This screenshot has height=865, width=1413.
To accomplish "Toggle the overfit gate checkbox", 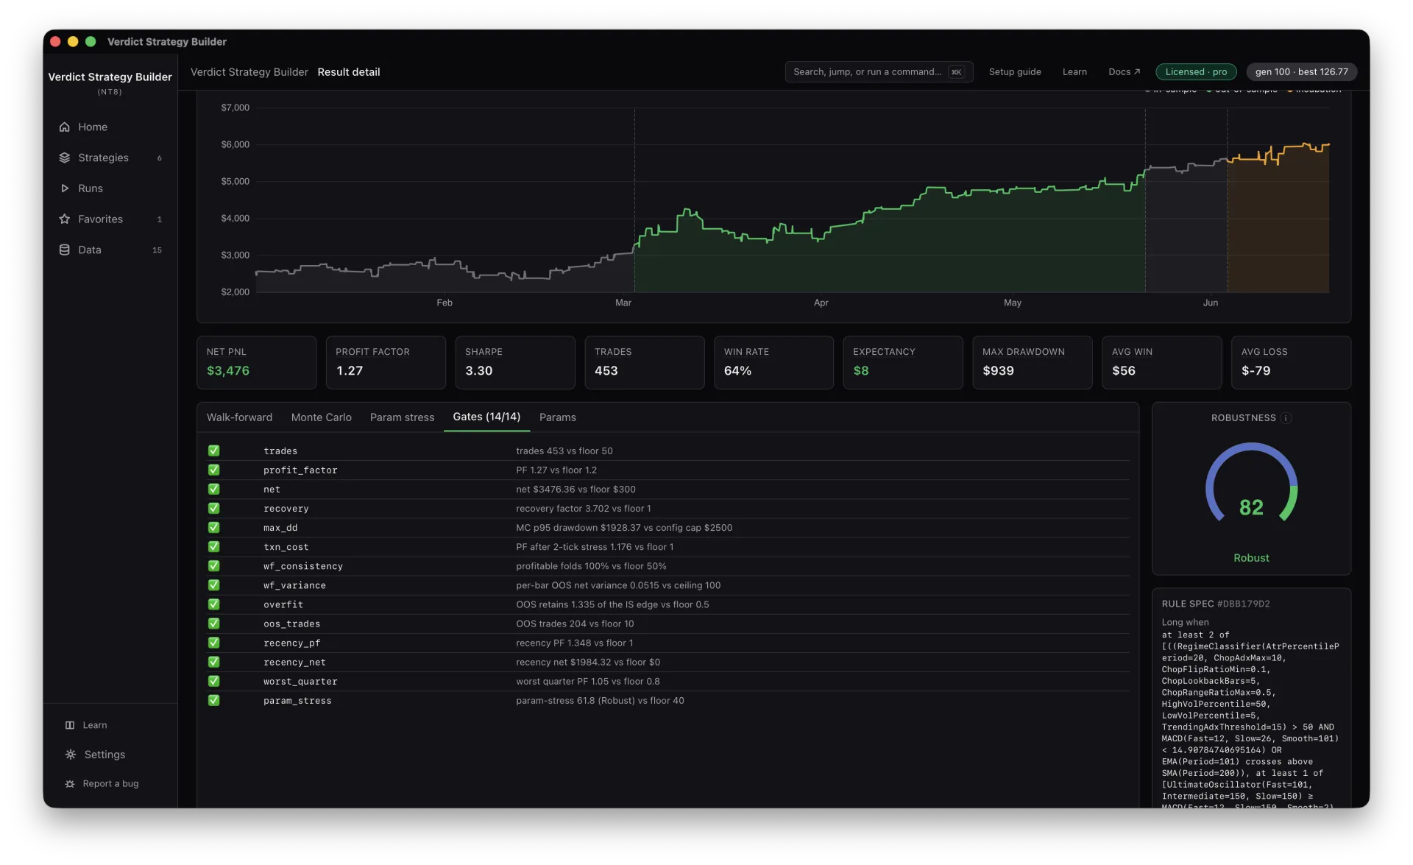I will tap(214, 604).
